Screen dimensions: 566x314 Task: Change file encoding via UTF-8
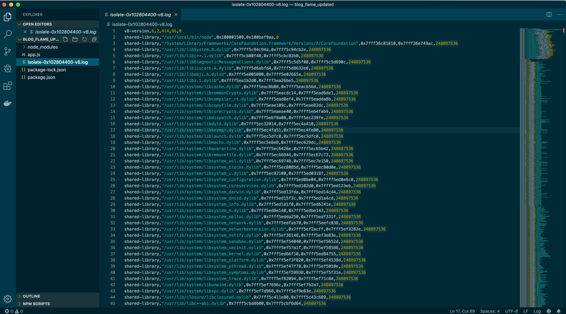[511, 311]
